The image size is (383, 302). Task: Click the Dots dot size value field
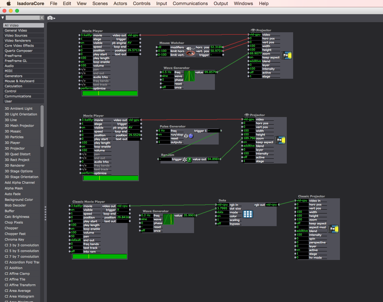[x=223, y=209]
